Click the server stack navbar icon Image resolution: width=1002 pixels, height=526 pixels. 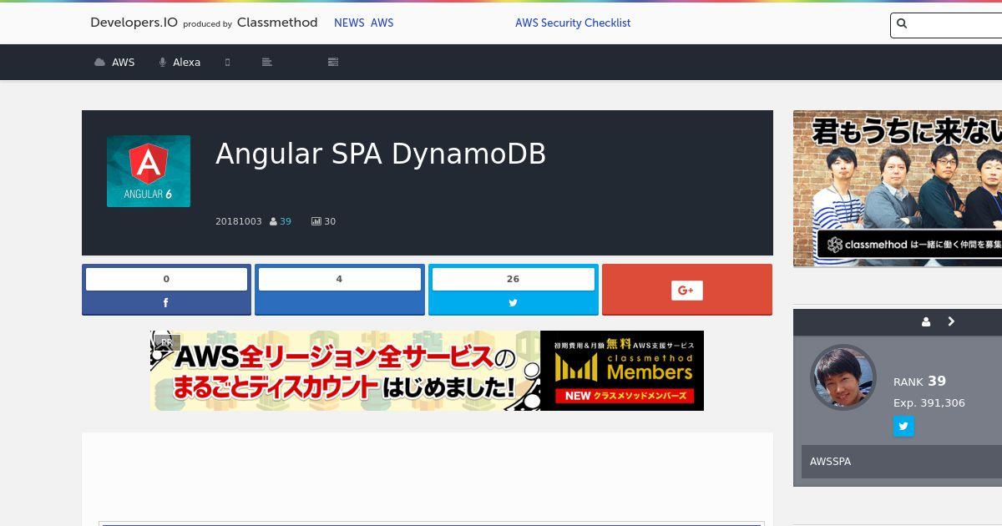[333, 62]
